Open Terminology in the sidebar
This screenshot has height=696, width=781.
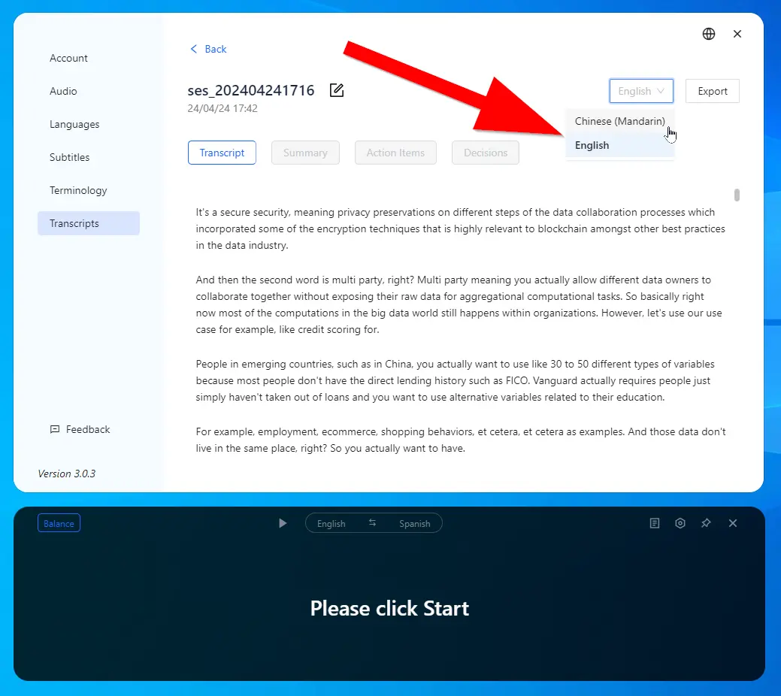coord(78,190)
